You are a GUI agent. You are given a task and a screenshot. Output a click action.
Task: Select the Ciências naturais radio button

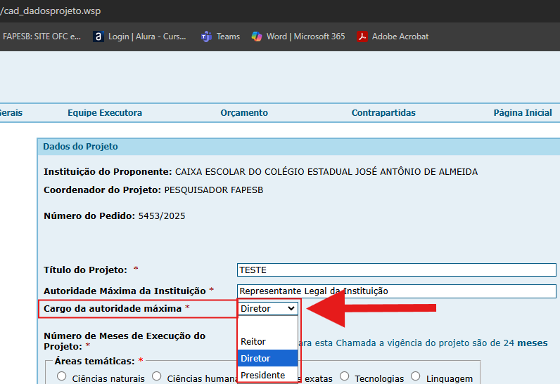click(62, 377)
